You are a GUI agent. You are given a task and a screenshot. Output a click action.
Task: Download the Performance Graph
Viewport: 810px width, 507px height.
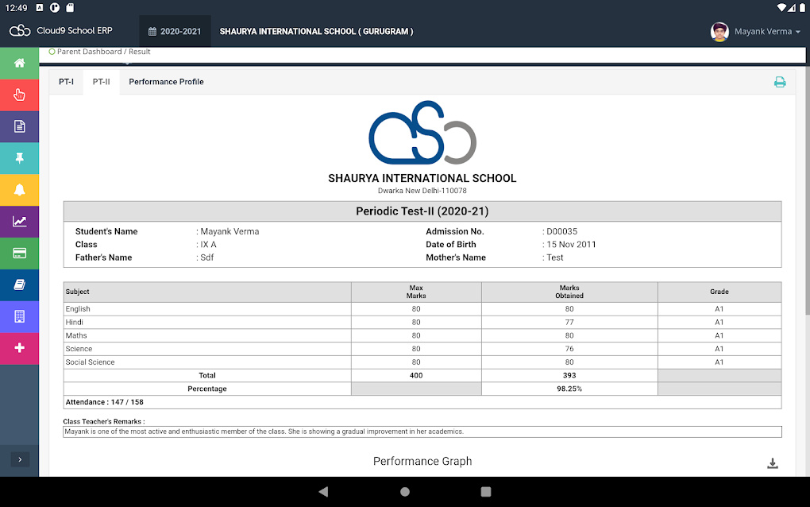point(772,462)
